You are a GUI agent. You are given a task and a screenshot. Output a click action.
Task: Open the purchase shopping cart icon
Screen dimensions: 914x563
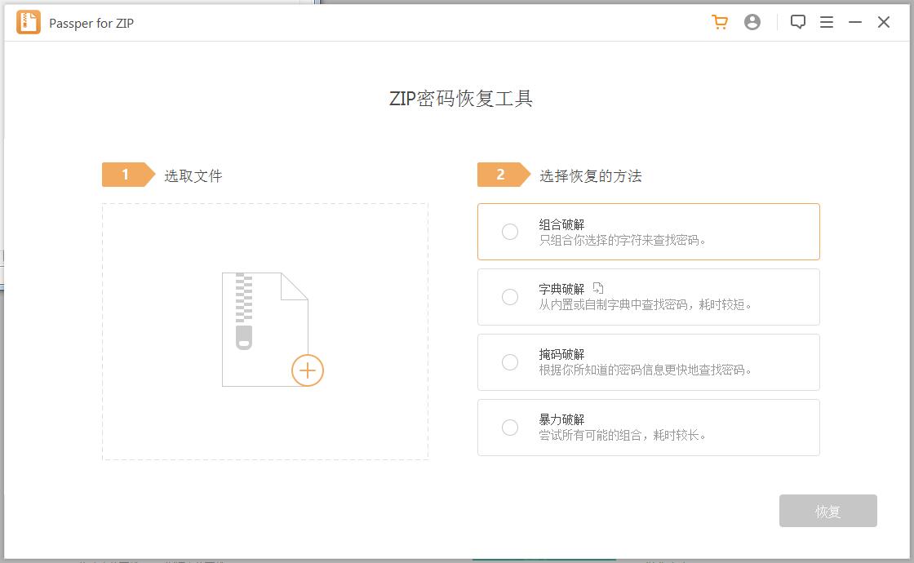coord(719,23)
